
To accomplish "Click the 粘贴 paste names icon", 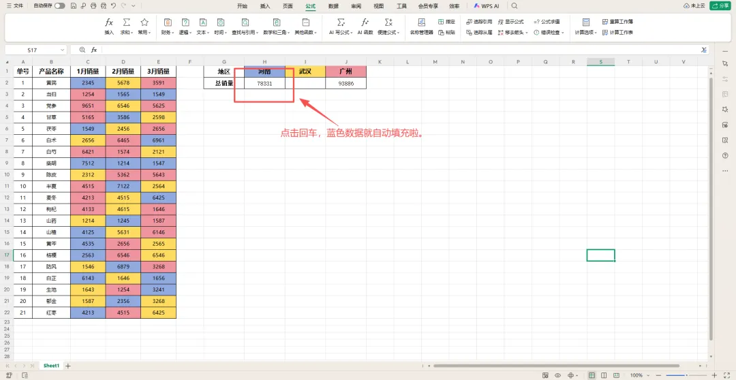I will pos(441,33).
